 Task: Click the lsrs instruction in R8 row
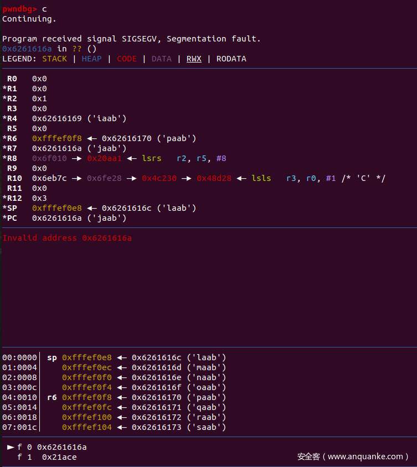151,158
